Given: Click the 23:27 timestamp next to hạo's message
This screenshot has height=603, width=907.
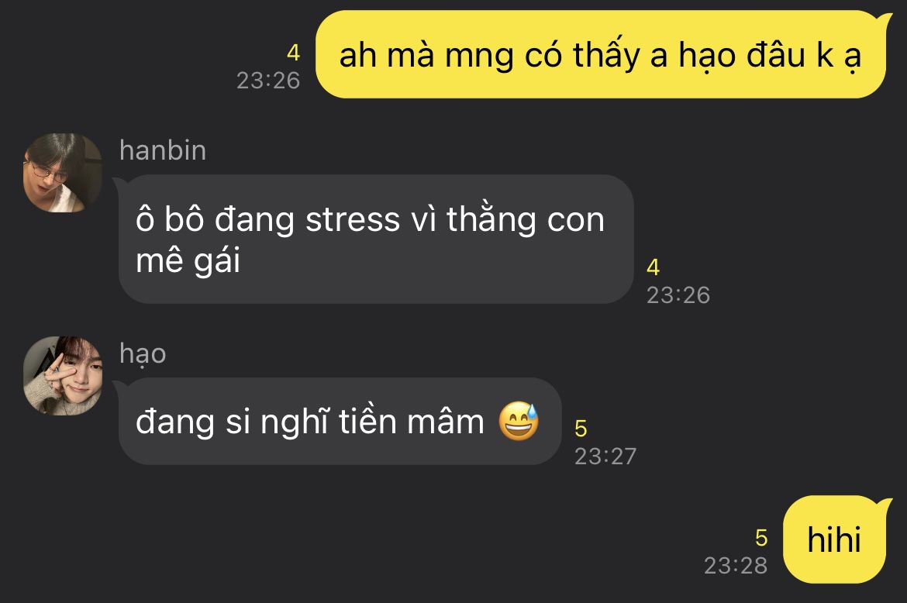Looking at the screenshot, I should (605, 457).
